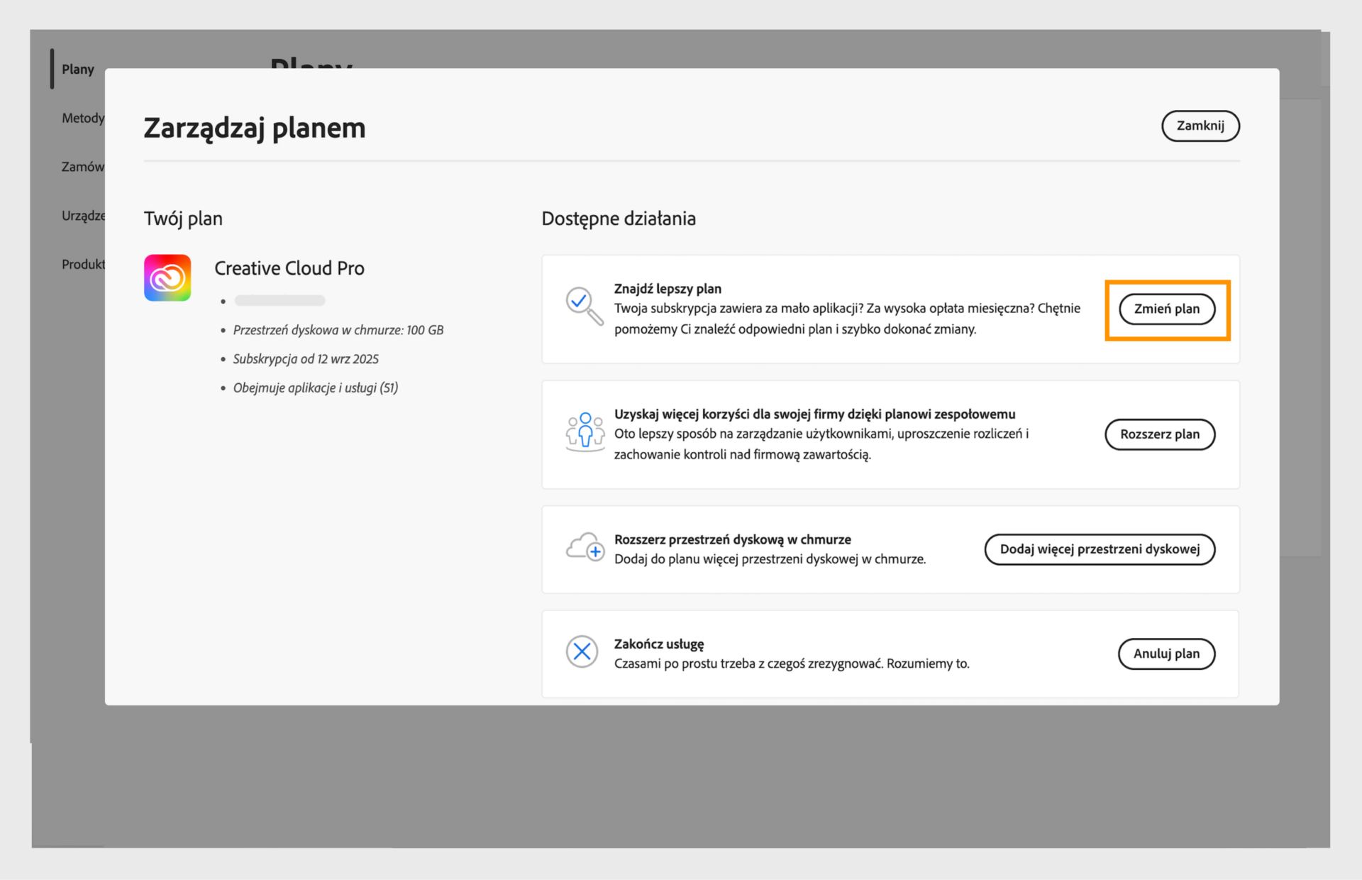
Task: Click Dodaj więcej przestrzeni dyskowej button
Action: 1100,549
